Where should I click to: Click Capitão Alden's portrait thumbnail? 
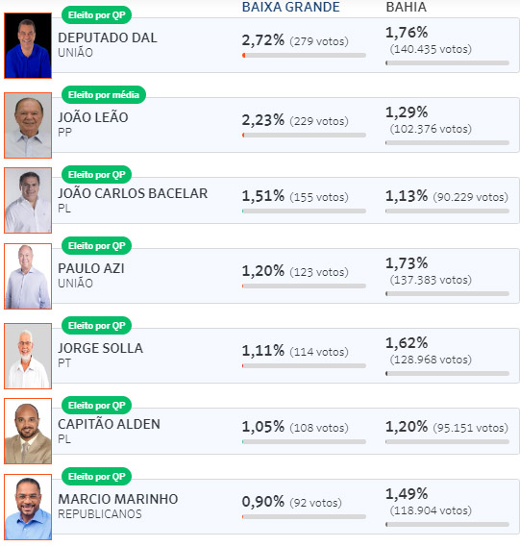28,432
